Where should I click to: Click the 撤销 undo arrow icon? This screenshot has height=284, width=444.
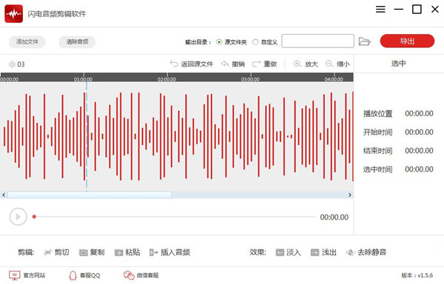tap(225, 64)
